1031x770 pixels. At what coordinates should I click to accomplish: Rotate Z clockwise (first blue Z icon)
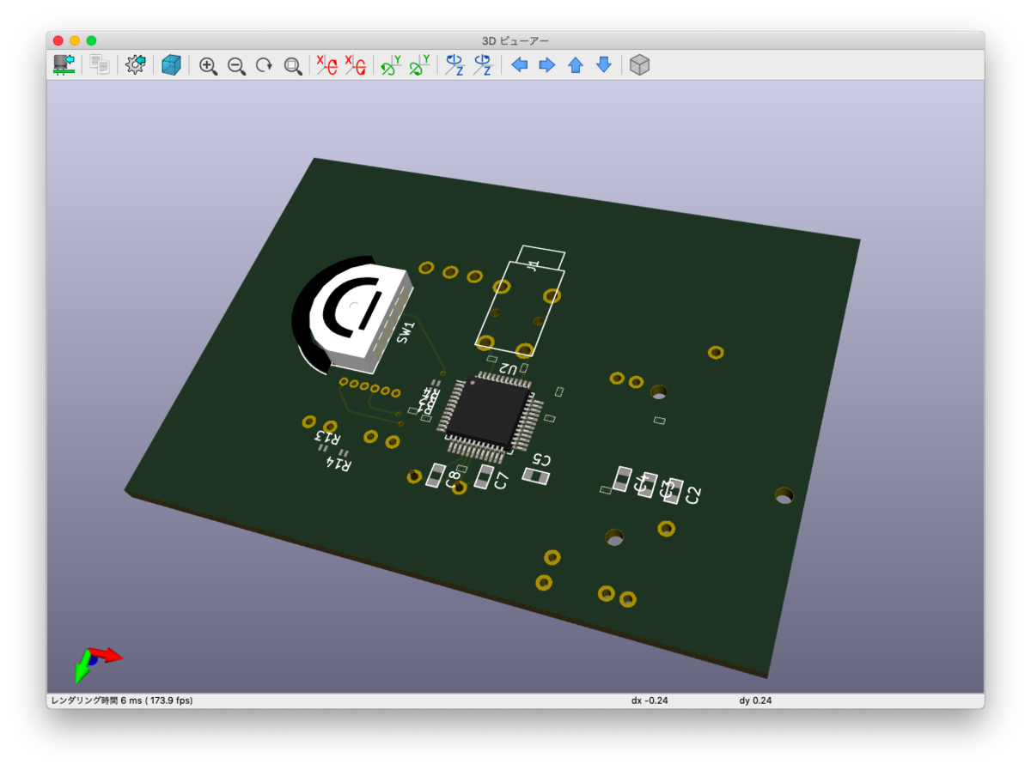tap(454, 65)
